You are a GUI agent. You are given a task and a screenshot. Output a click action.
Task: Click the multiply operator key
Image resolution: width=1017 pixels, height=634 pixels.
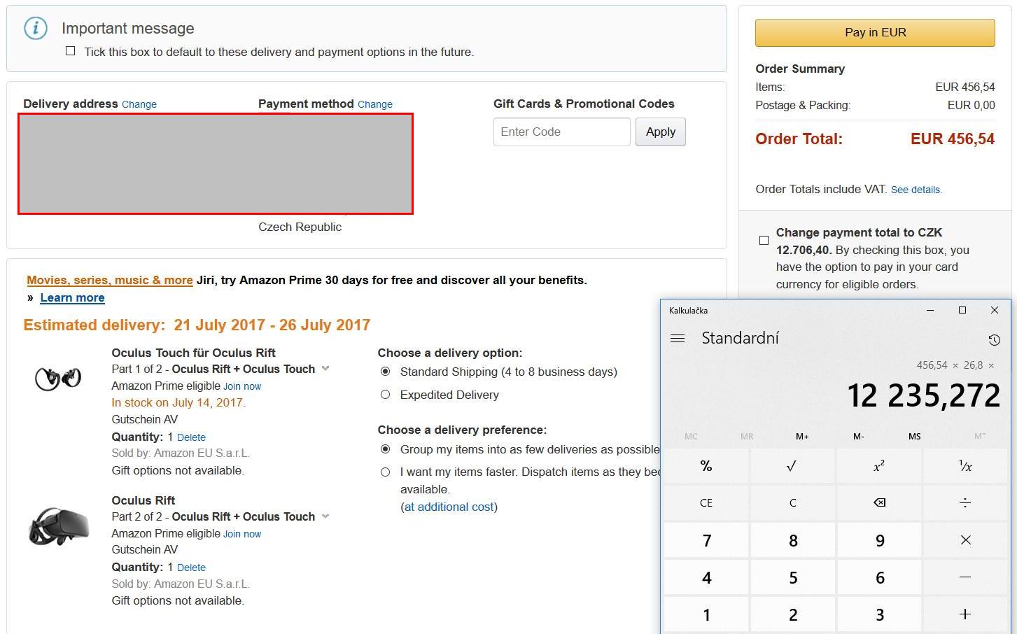[x=965, y=540]
